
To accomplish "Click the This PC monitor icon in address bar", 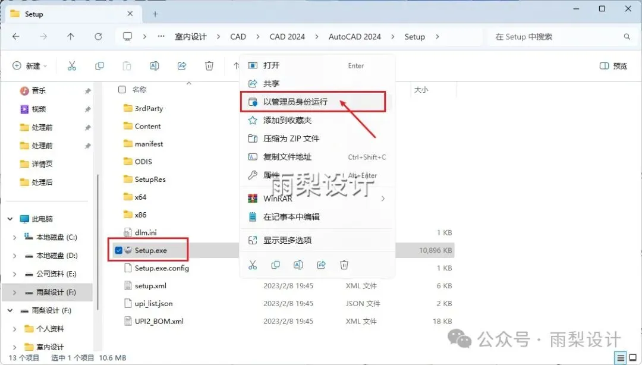I will [127, 36].
